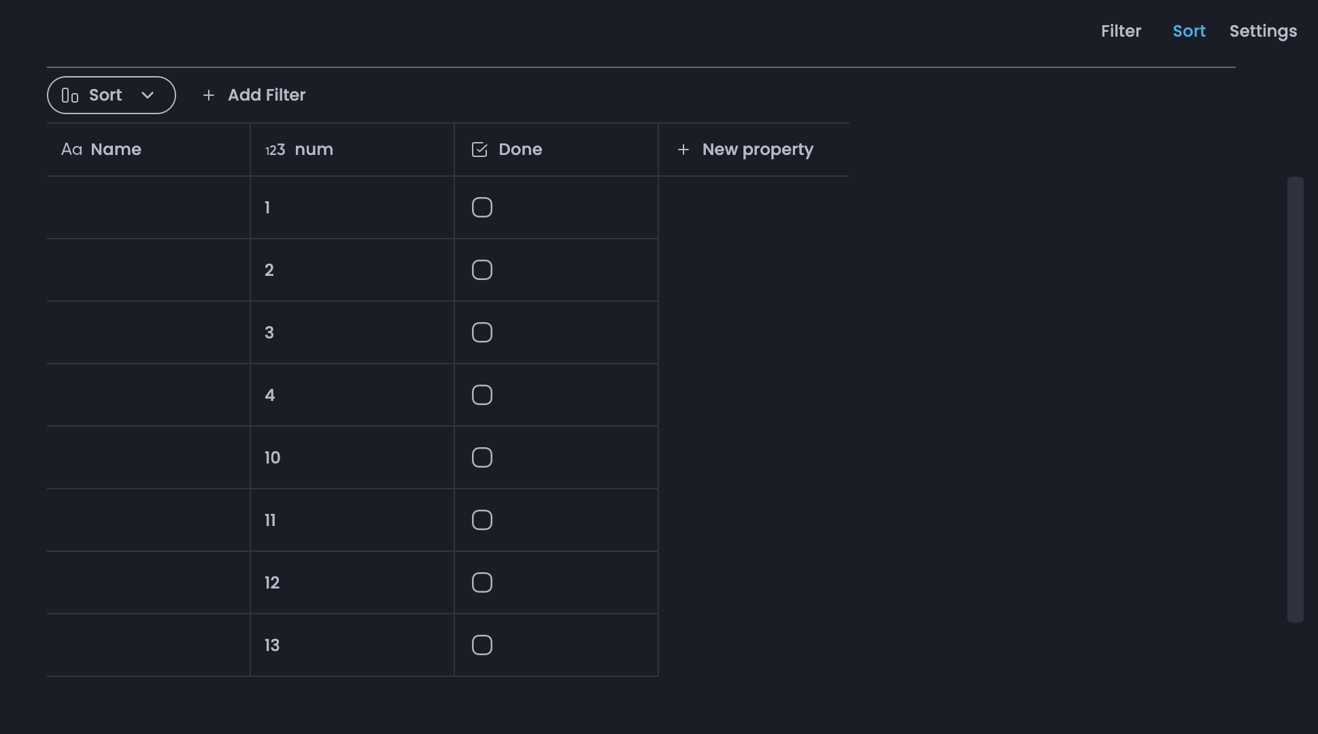1318x734 pixels.
Task: Click the highlighted Sort tab
Action: (1189, 31)
